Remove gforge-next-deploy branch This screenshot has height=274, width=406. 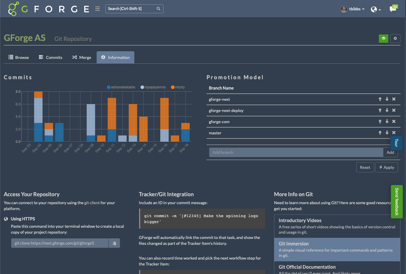tap(394, 110)
